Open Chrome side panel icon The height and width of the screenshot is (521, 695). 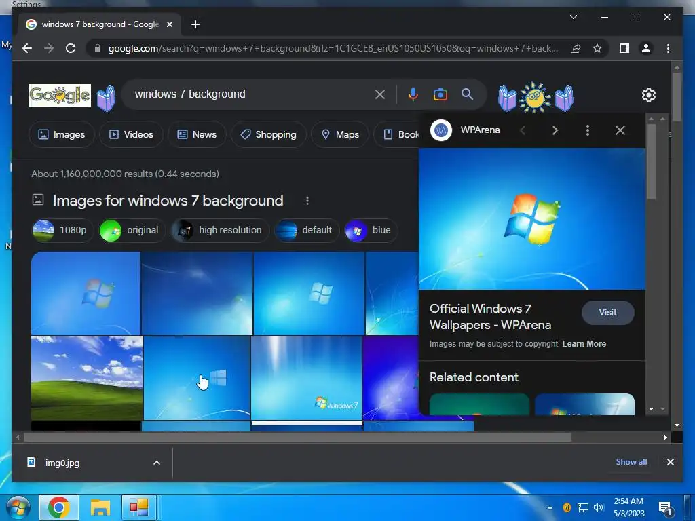click(x=624, y=48)
